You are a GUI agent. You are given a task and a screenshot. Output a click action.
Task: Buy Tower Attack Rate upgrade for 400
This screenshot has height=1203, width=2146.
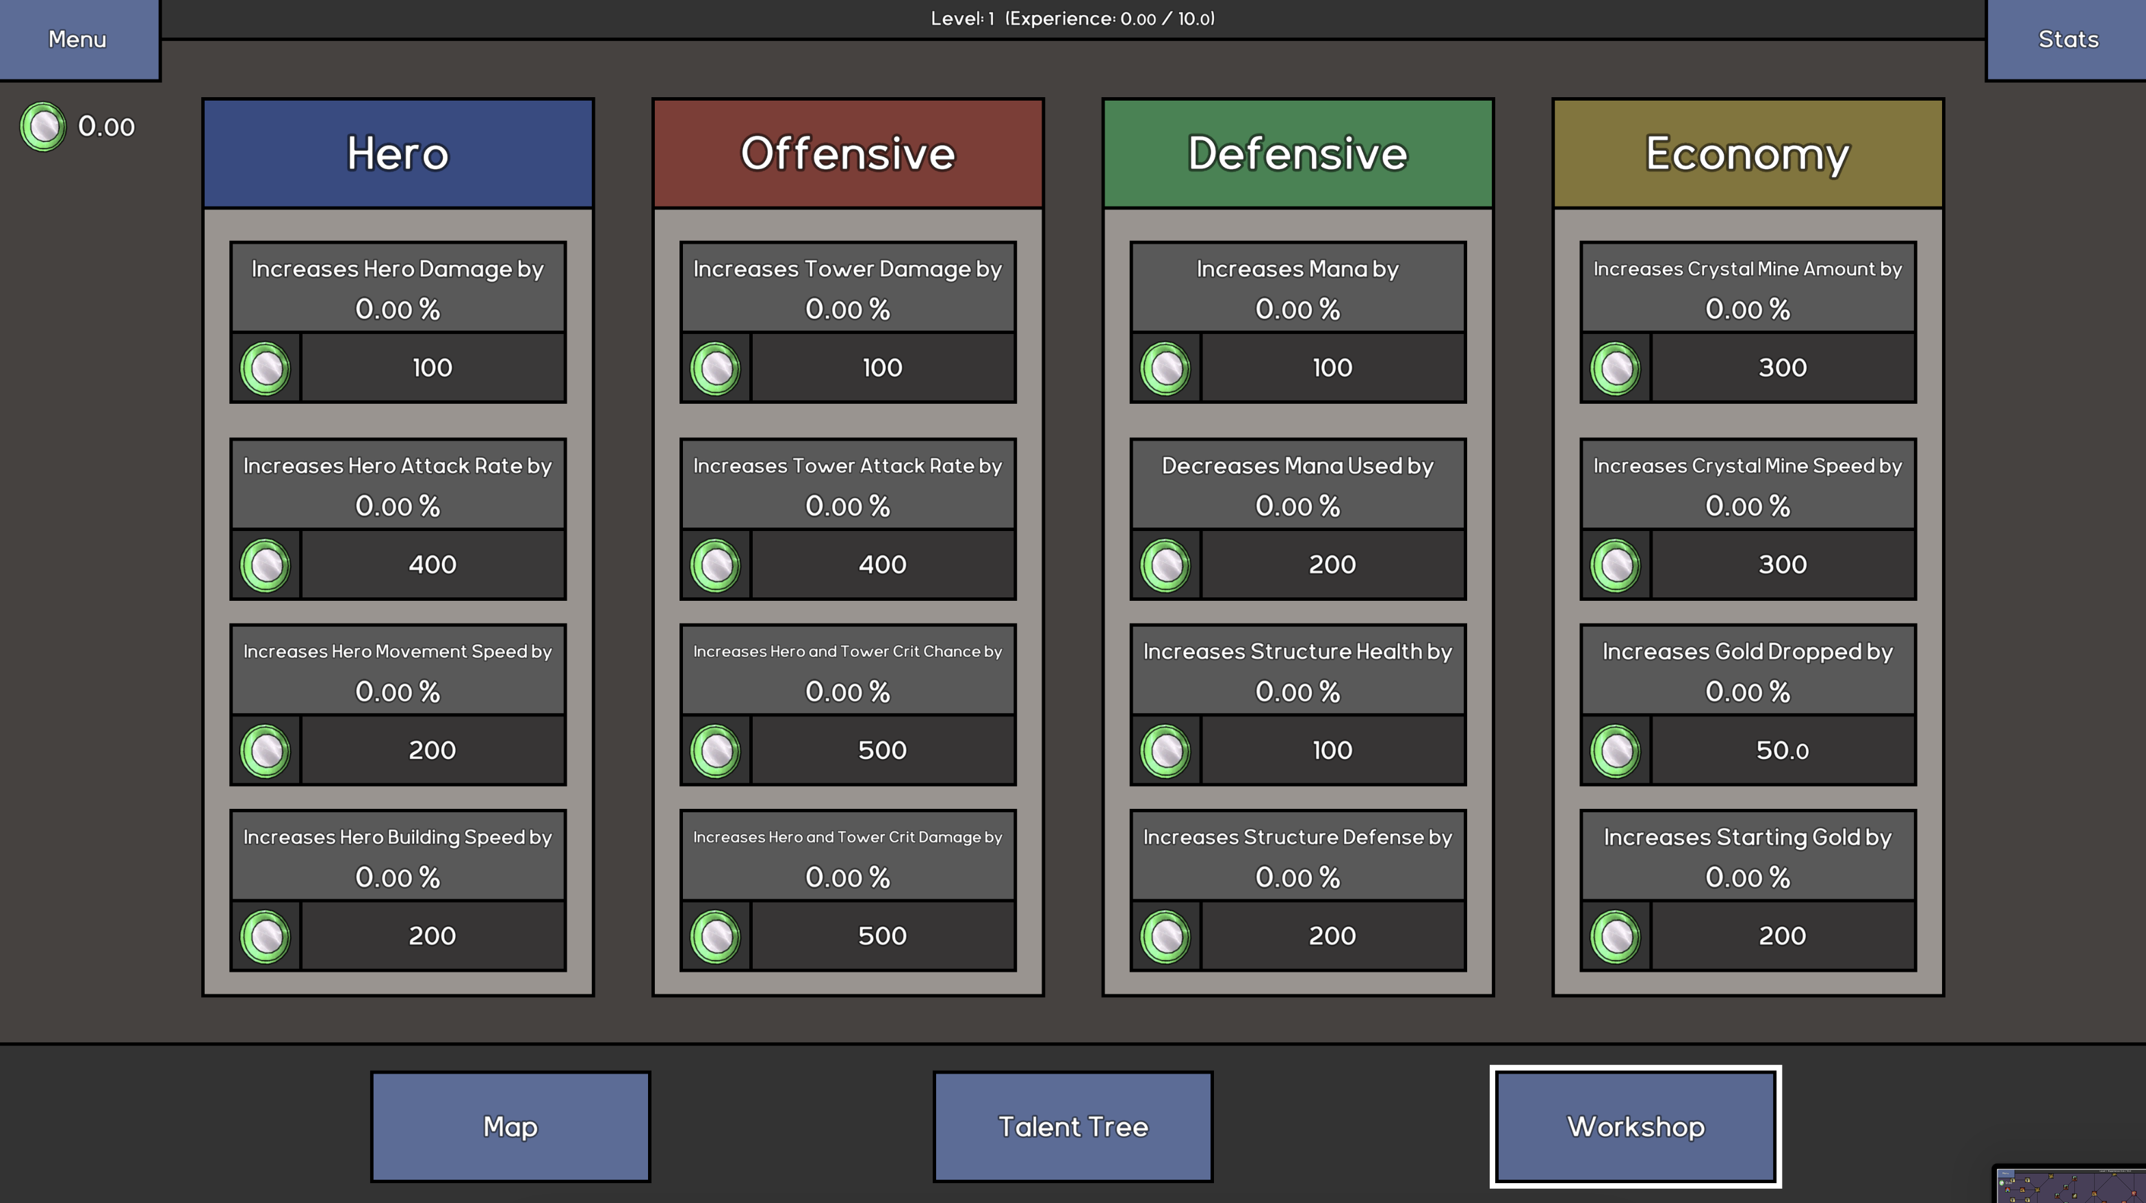tap(882, 565)
